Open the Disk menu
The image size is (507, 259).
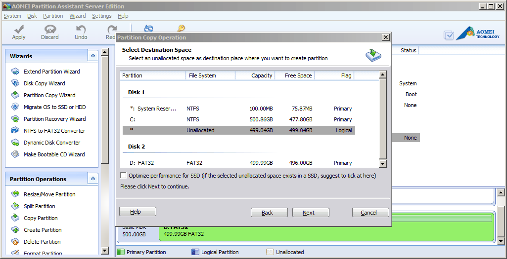(x=32, y=16)
